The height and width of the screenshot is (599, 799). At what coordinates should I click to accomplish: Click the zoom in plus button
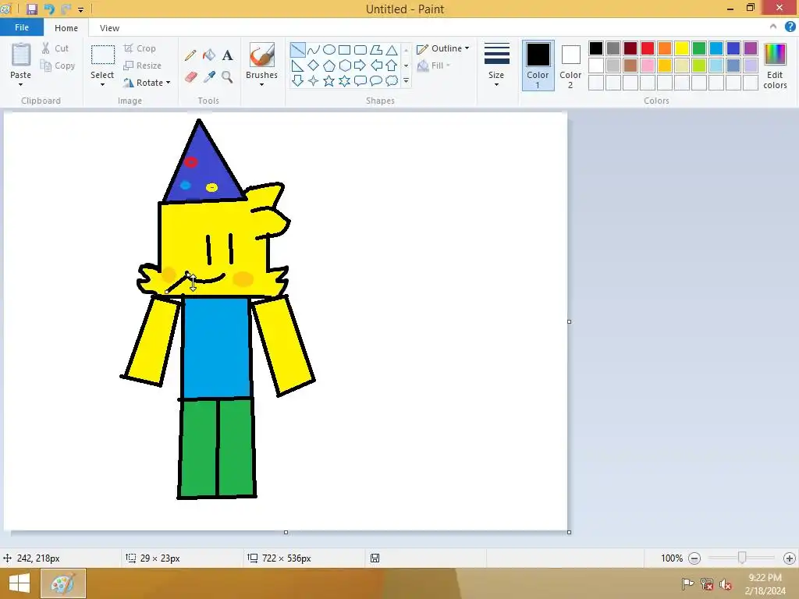click(x=790, y=558)
